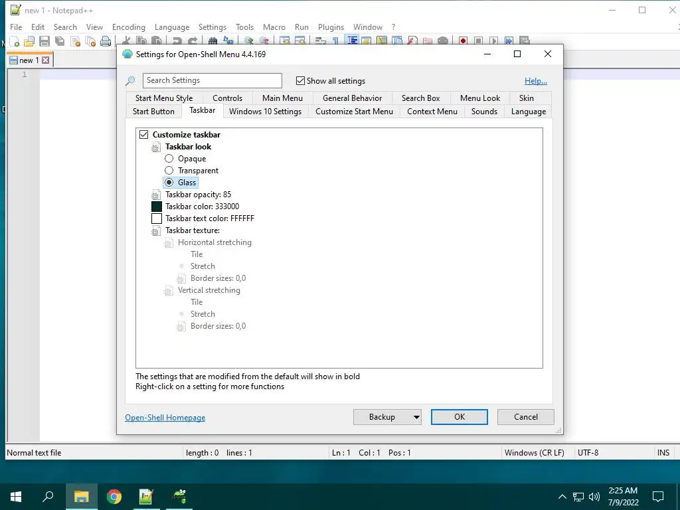Open the Windows 10 Settings tab
680x510 pixels.
point(265,112)
